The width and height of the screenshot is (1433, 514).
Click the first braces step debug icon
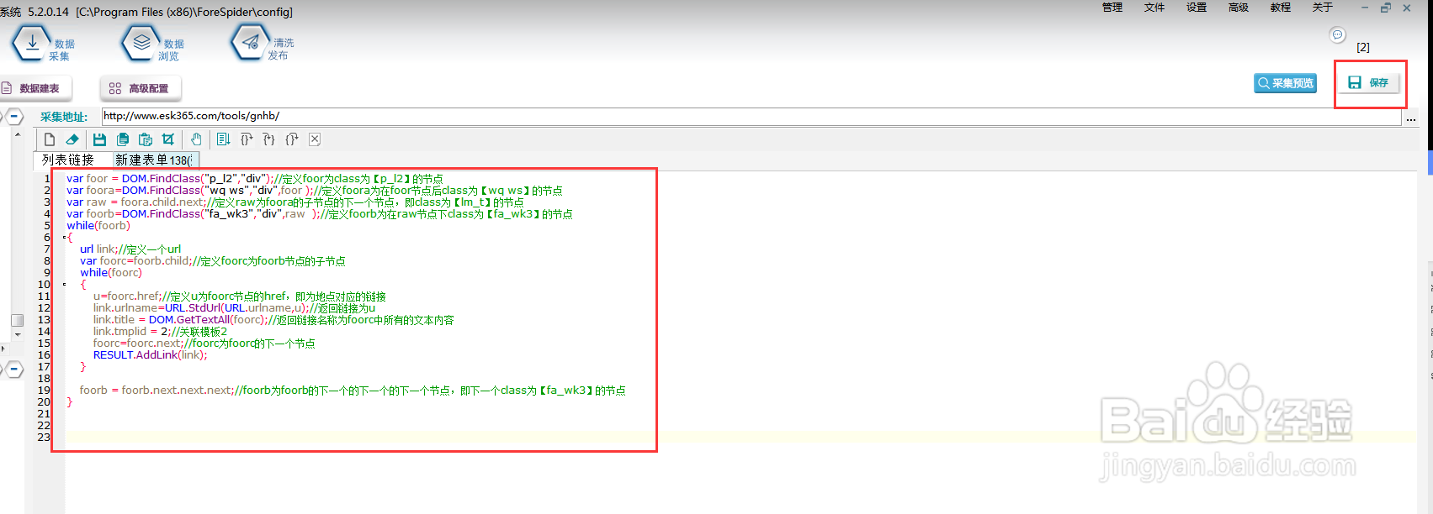coord(247,139)
